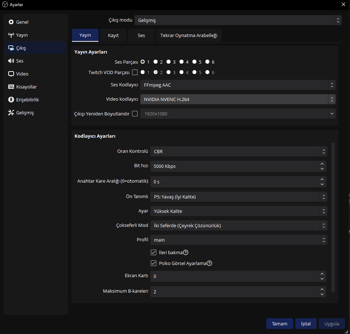Click help icon next to İleri bakma
350x334 pixels.
pyautogui.click(x=186, y=252)
